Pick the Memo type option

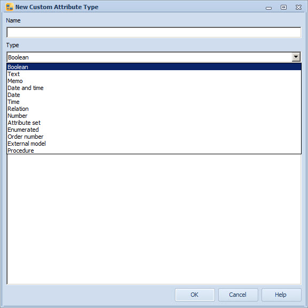(x=154, y=81)
